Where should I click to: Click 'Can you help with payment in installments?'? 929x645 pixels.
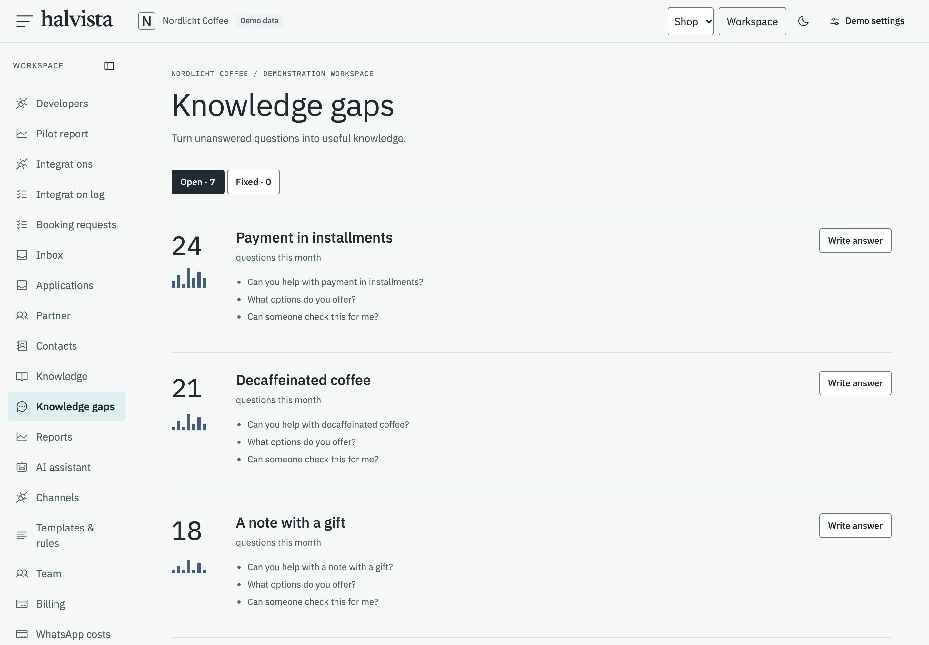click(335, 282)
